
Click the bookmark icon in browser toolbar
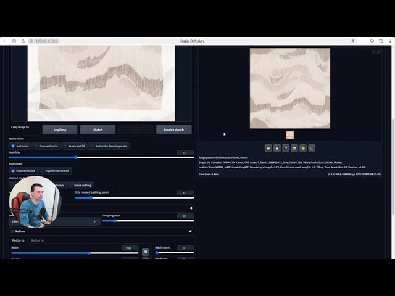[352, 41]
